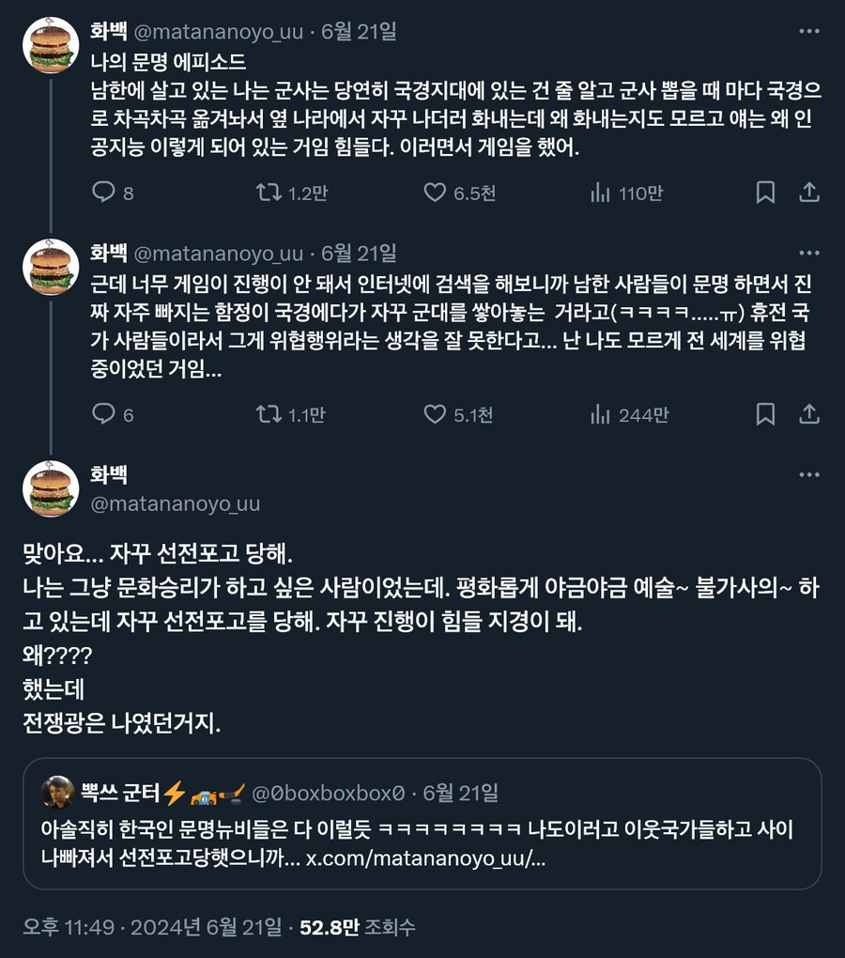Bookmark the first tweet
This screenshot has height=958, width=845.
pos(766,193)
